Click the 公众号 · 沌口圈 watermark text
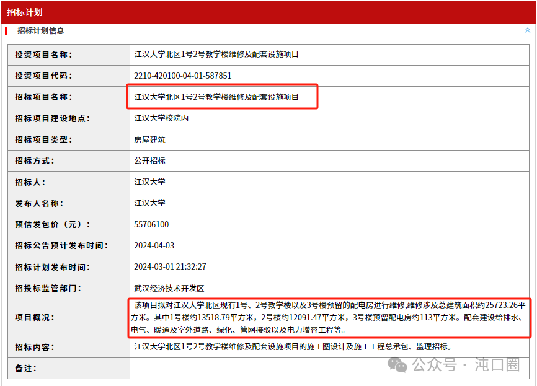This screenshot has width=537, height=386. coord(466,365)
